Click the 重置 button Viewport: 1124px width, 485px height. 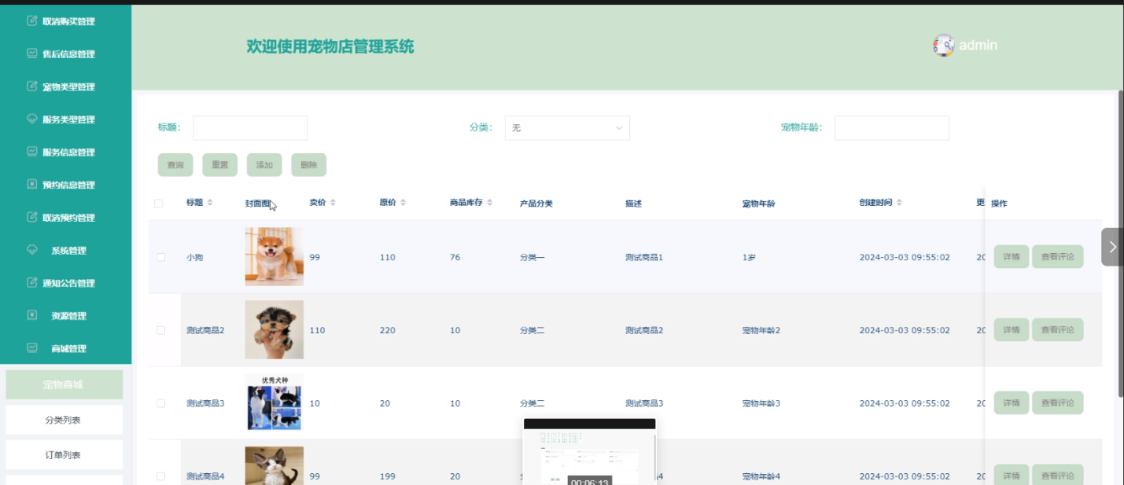[219, 165]
